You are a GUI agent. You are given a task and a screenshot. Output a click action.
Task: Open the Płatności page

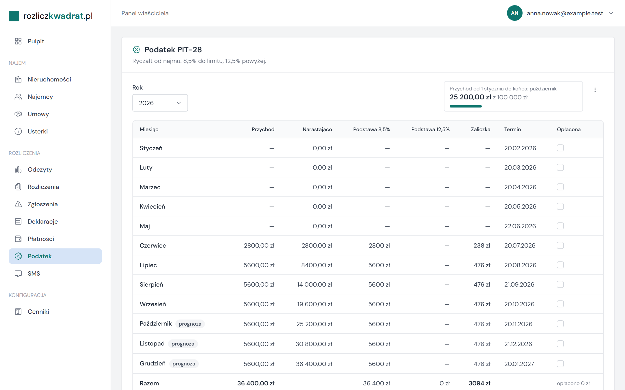(55, 239)
